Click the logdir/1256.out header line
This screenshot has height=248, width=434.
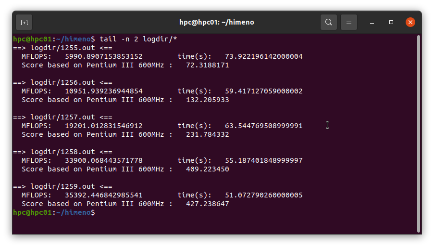tap(62, 82)
